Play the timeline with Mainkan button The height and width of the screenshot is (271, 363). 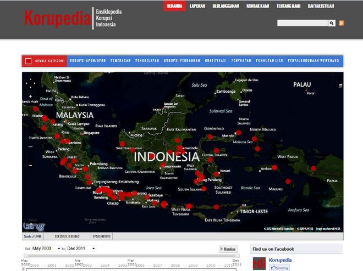228,249
